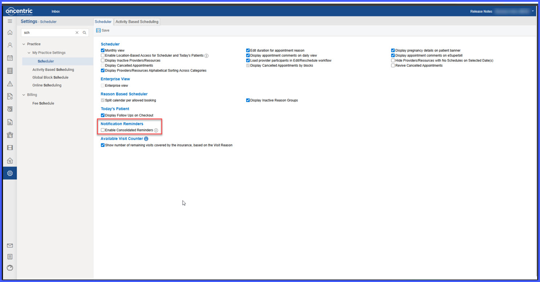
Task: Open the document list icon at bottom
Action: click(x=10, y=257)
